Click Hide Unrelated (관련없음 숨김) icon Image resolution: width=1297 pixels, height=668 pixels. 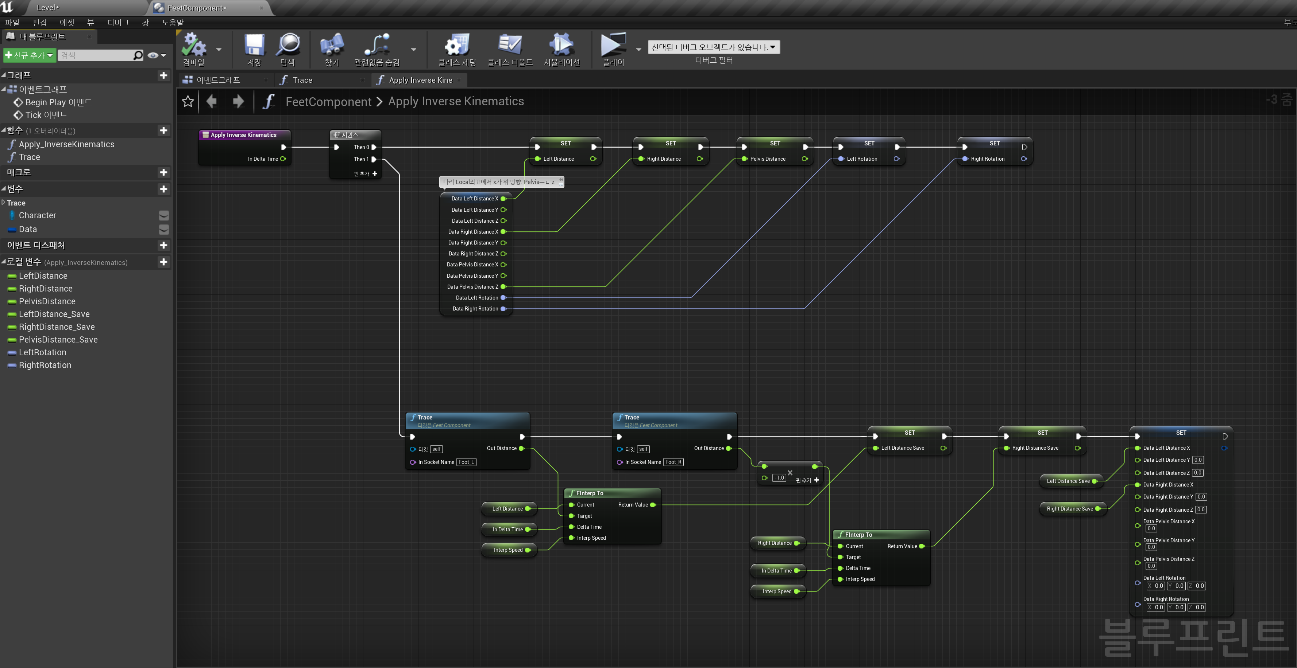coord(377,45)
